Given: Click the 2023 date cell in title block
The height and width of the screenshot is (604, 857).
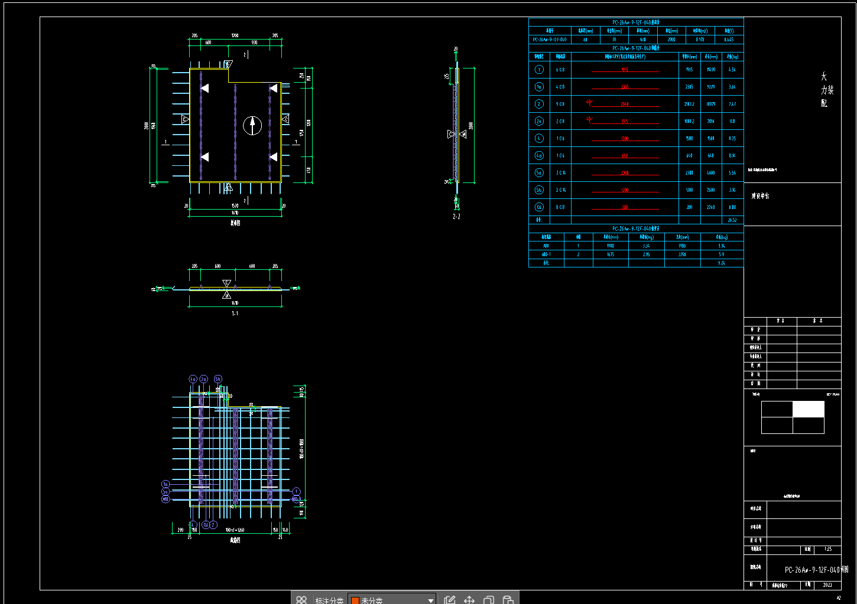Looking at the screenshot, I should pyautogui.click(x=827, y=585).
